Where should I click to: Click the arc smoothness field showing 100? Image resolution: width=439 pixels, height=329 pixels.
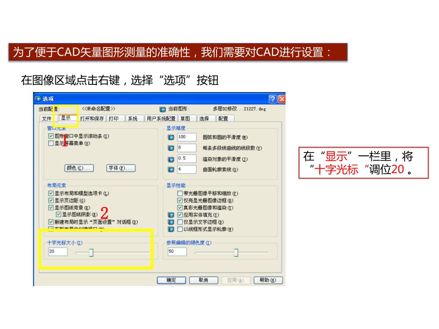pyautogui.click(x=187, y=137)
